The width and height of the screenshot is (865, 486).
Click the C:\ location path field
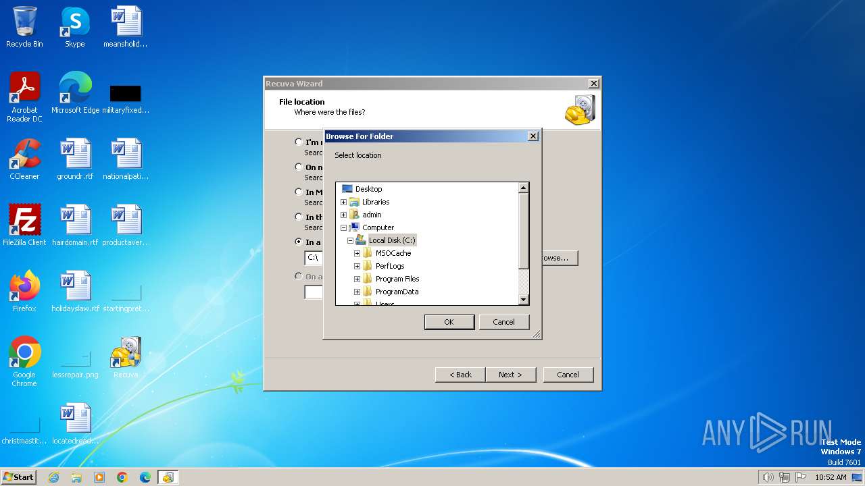tap(314, 258)
